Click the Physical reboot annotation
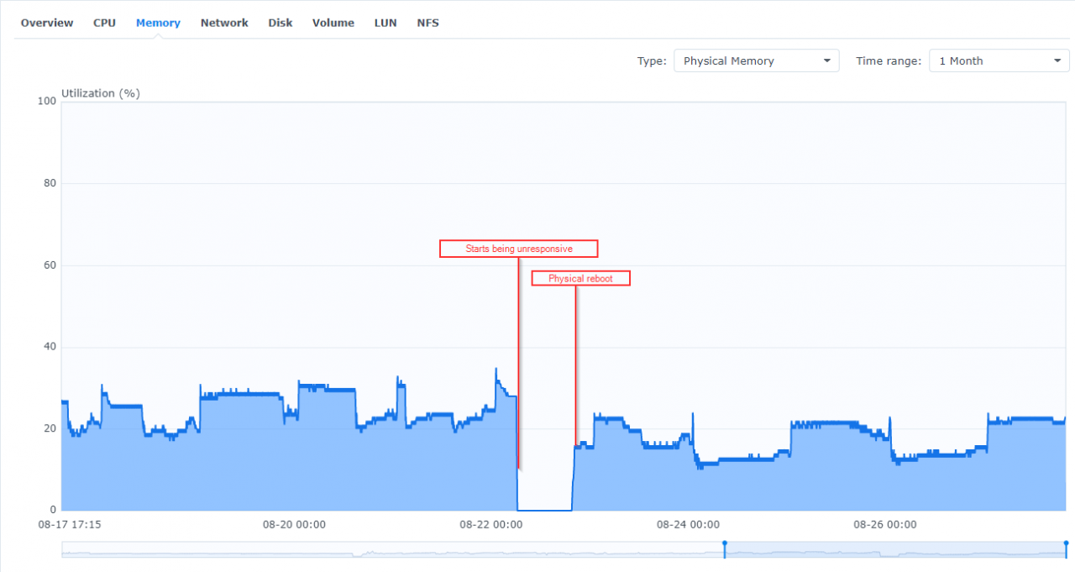The height and width of the screenshot is (572, 1075). click(x=580, y=278)
